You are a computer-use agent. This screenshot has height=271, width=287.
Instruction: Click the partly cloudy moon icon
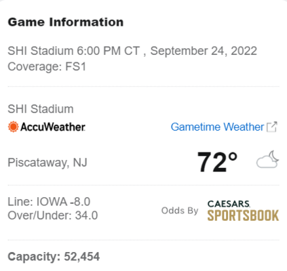point(267,159)
